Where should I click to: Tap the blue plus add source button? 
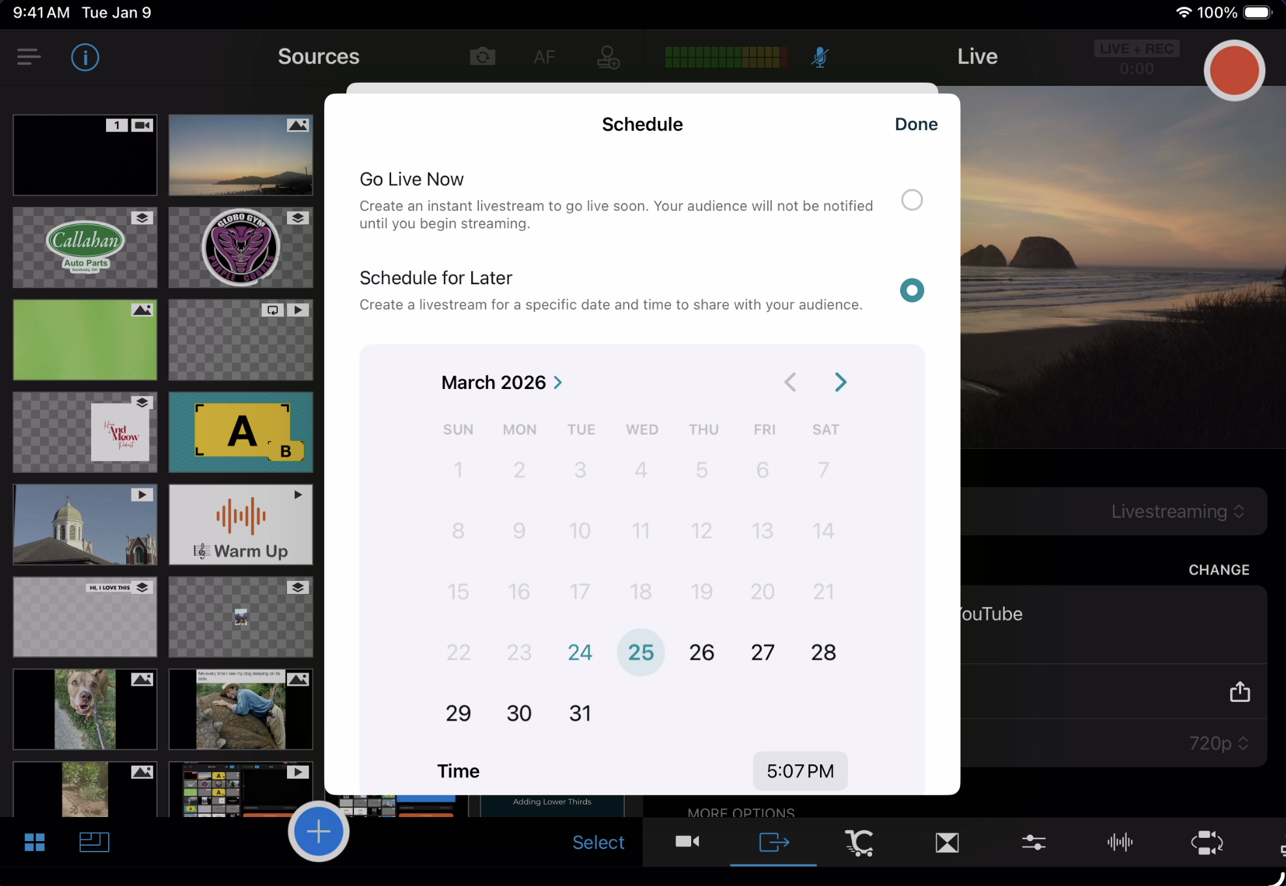[318, 831]
